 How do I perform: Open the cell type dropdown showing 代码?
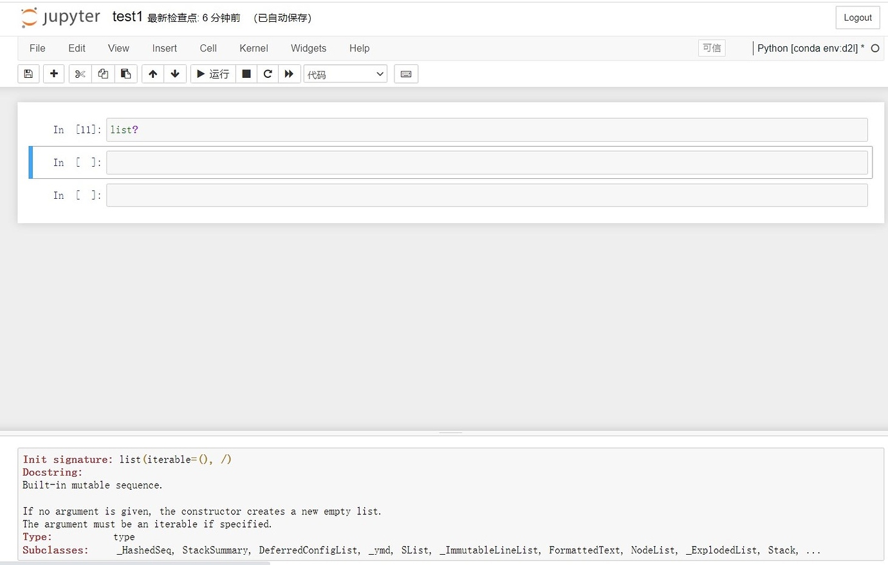click(345, 73)
